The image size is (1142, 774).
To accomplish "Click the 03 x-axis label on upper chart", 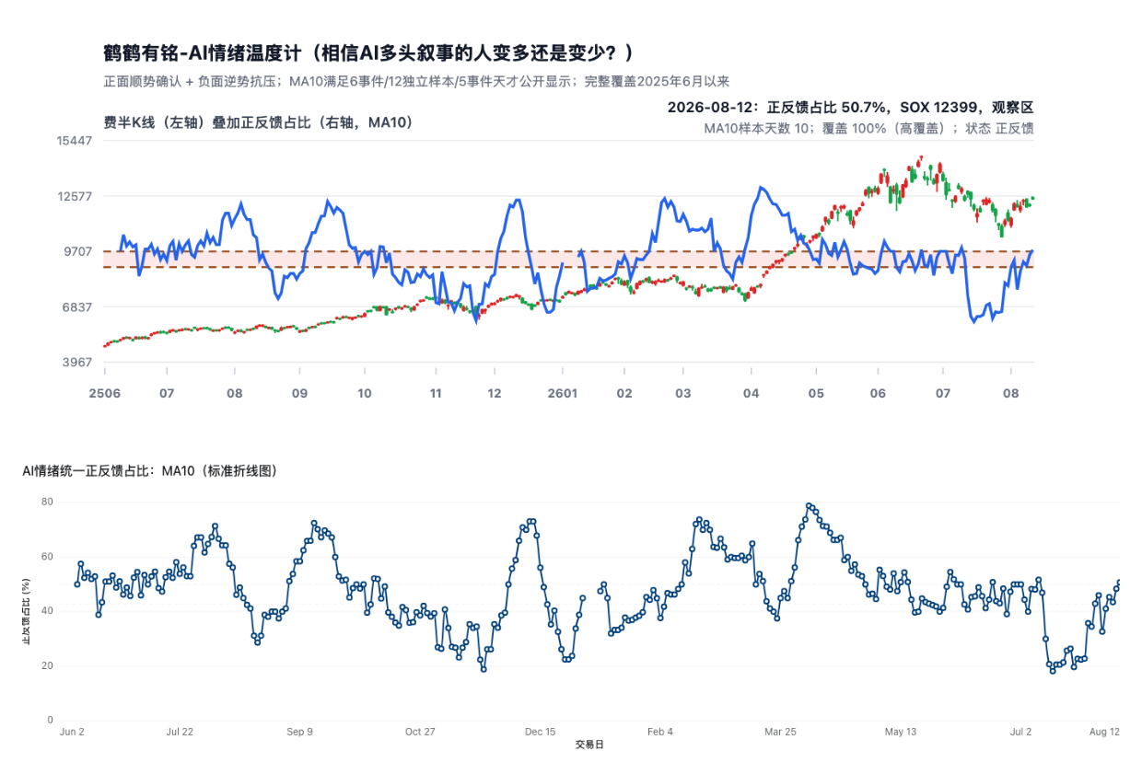I will 682,393.
